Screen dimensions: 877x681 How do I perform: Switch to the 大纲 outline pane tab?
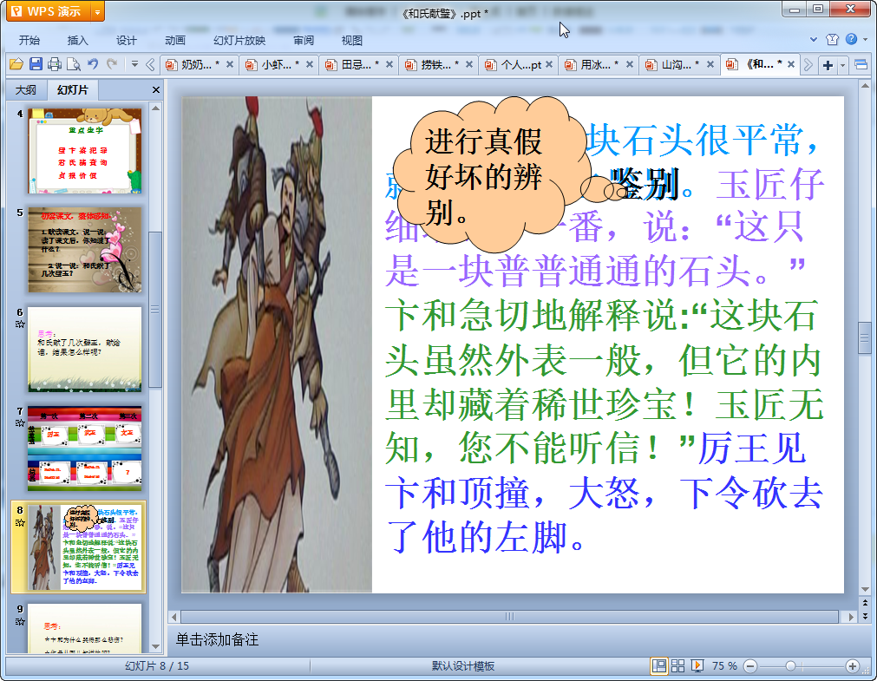coord(26,90)
